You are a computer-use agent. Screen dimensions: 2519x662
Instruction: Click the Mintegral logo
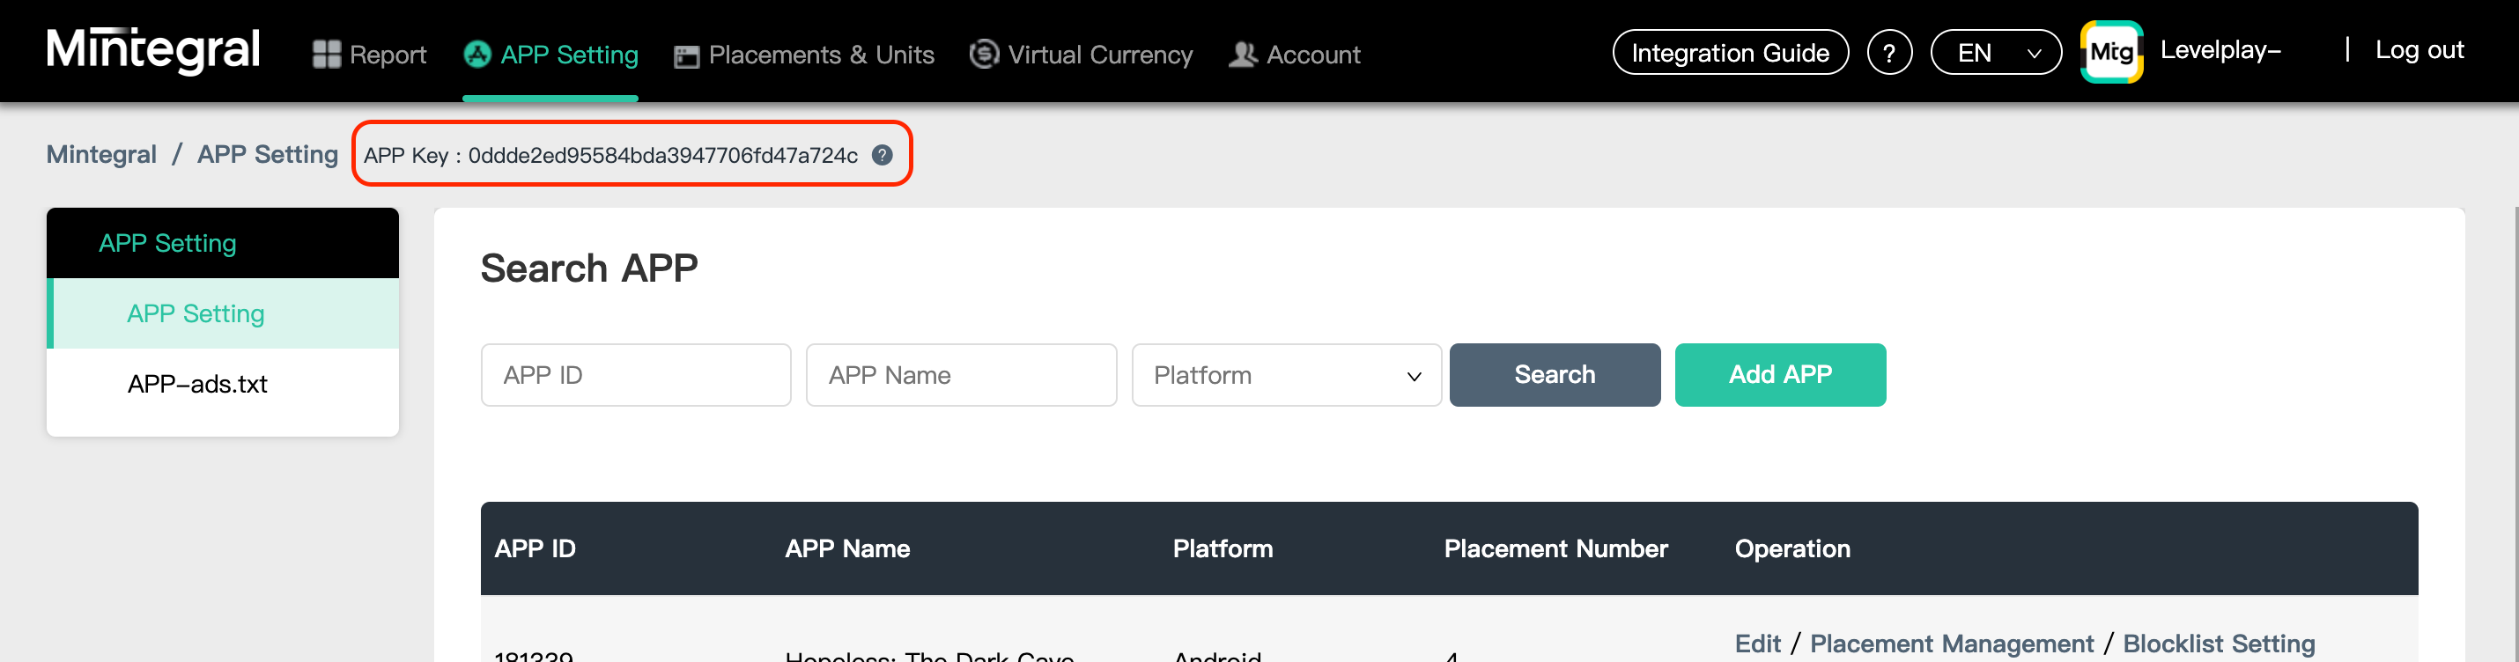coord(152,51)
